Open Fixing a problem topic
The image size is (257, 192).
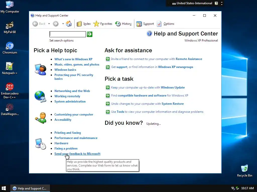pos(66,148)
